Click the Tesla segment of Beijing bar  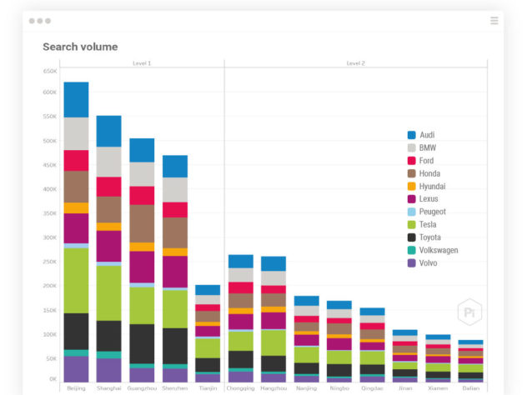coord(76,281)
